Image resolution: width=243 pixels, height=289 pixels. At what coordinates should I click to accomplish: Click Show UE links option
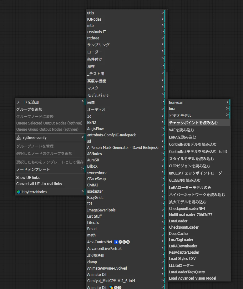pyautogui.click(x=28, y=178)
